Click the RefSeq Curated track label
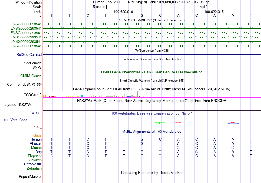The image size is (261, 183). 29,54
